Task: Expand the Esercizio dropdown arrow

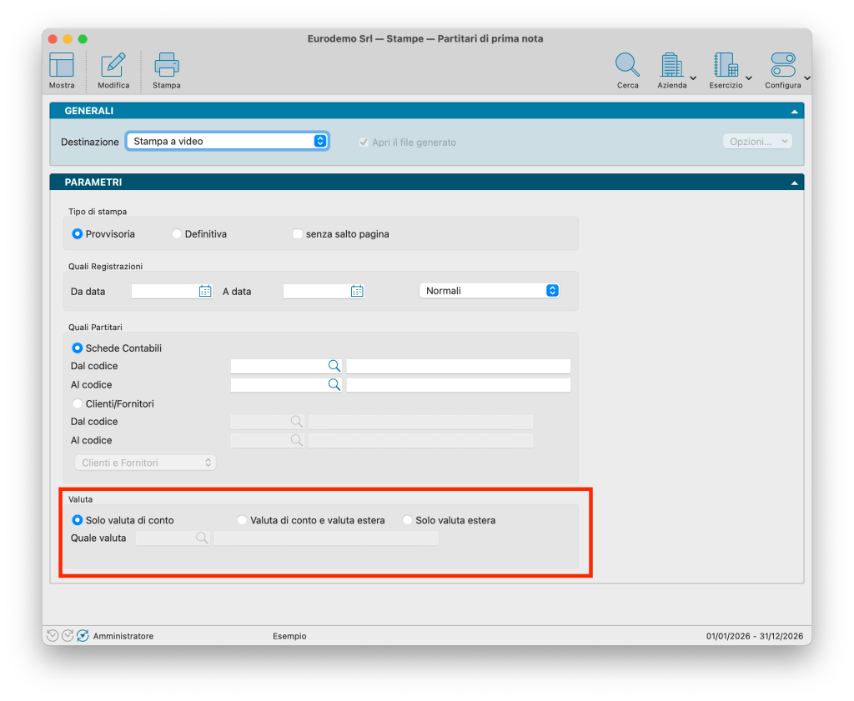Action: point(749,78)
